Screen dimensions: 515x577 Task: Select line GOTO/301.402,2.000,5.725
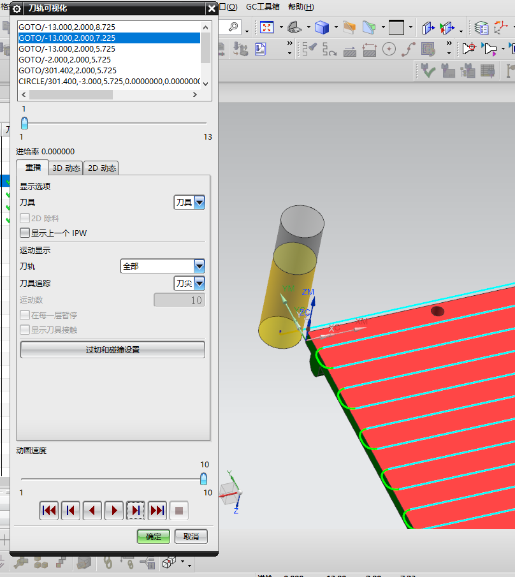109,70
